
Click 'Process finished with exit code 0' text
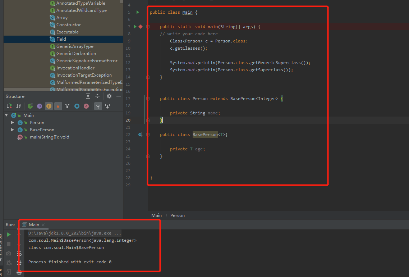tap(70, 262)
